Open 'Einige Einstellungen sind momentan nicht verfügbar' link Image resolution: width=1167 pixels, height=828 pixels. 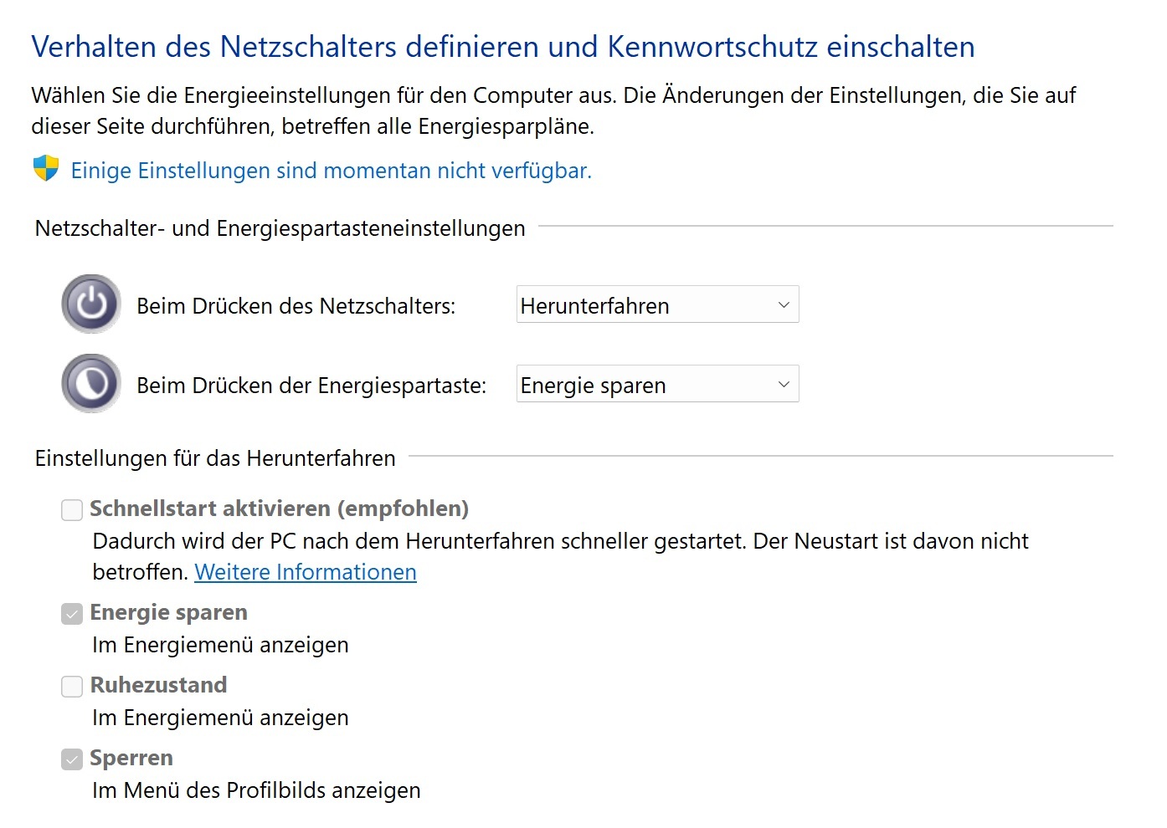point(331,171)
